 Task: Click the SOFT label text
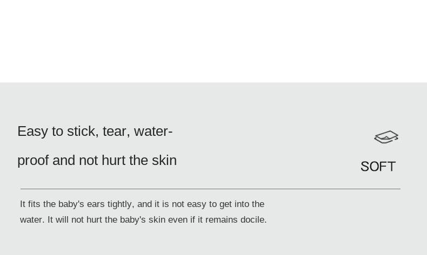(378, 167)
